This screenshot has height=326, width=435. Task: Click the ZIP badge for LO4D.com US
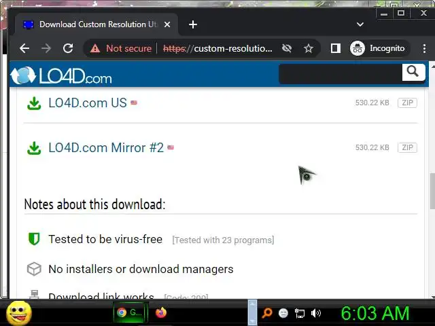click(407, 103)
